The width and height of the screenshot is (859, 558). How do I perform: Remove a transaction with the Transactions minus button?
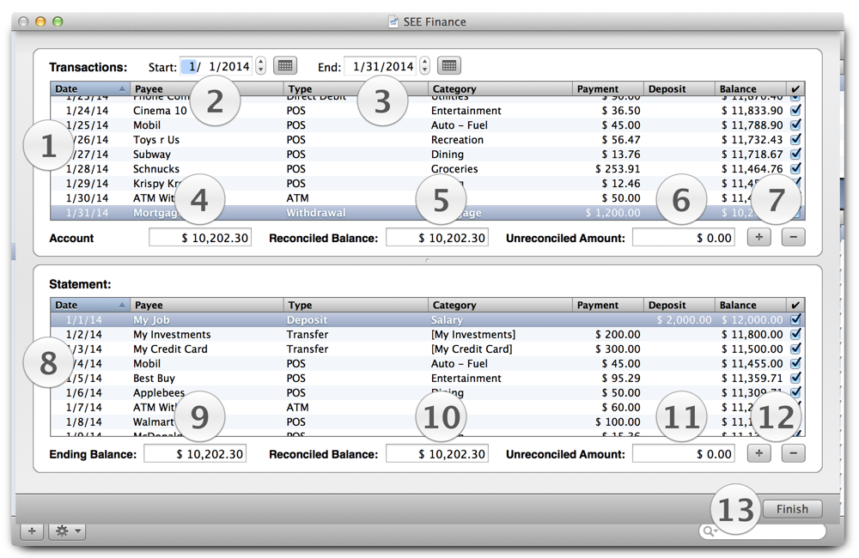point(793,237)
